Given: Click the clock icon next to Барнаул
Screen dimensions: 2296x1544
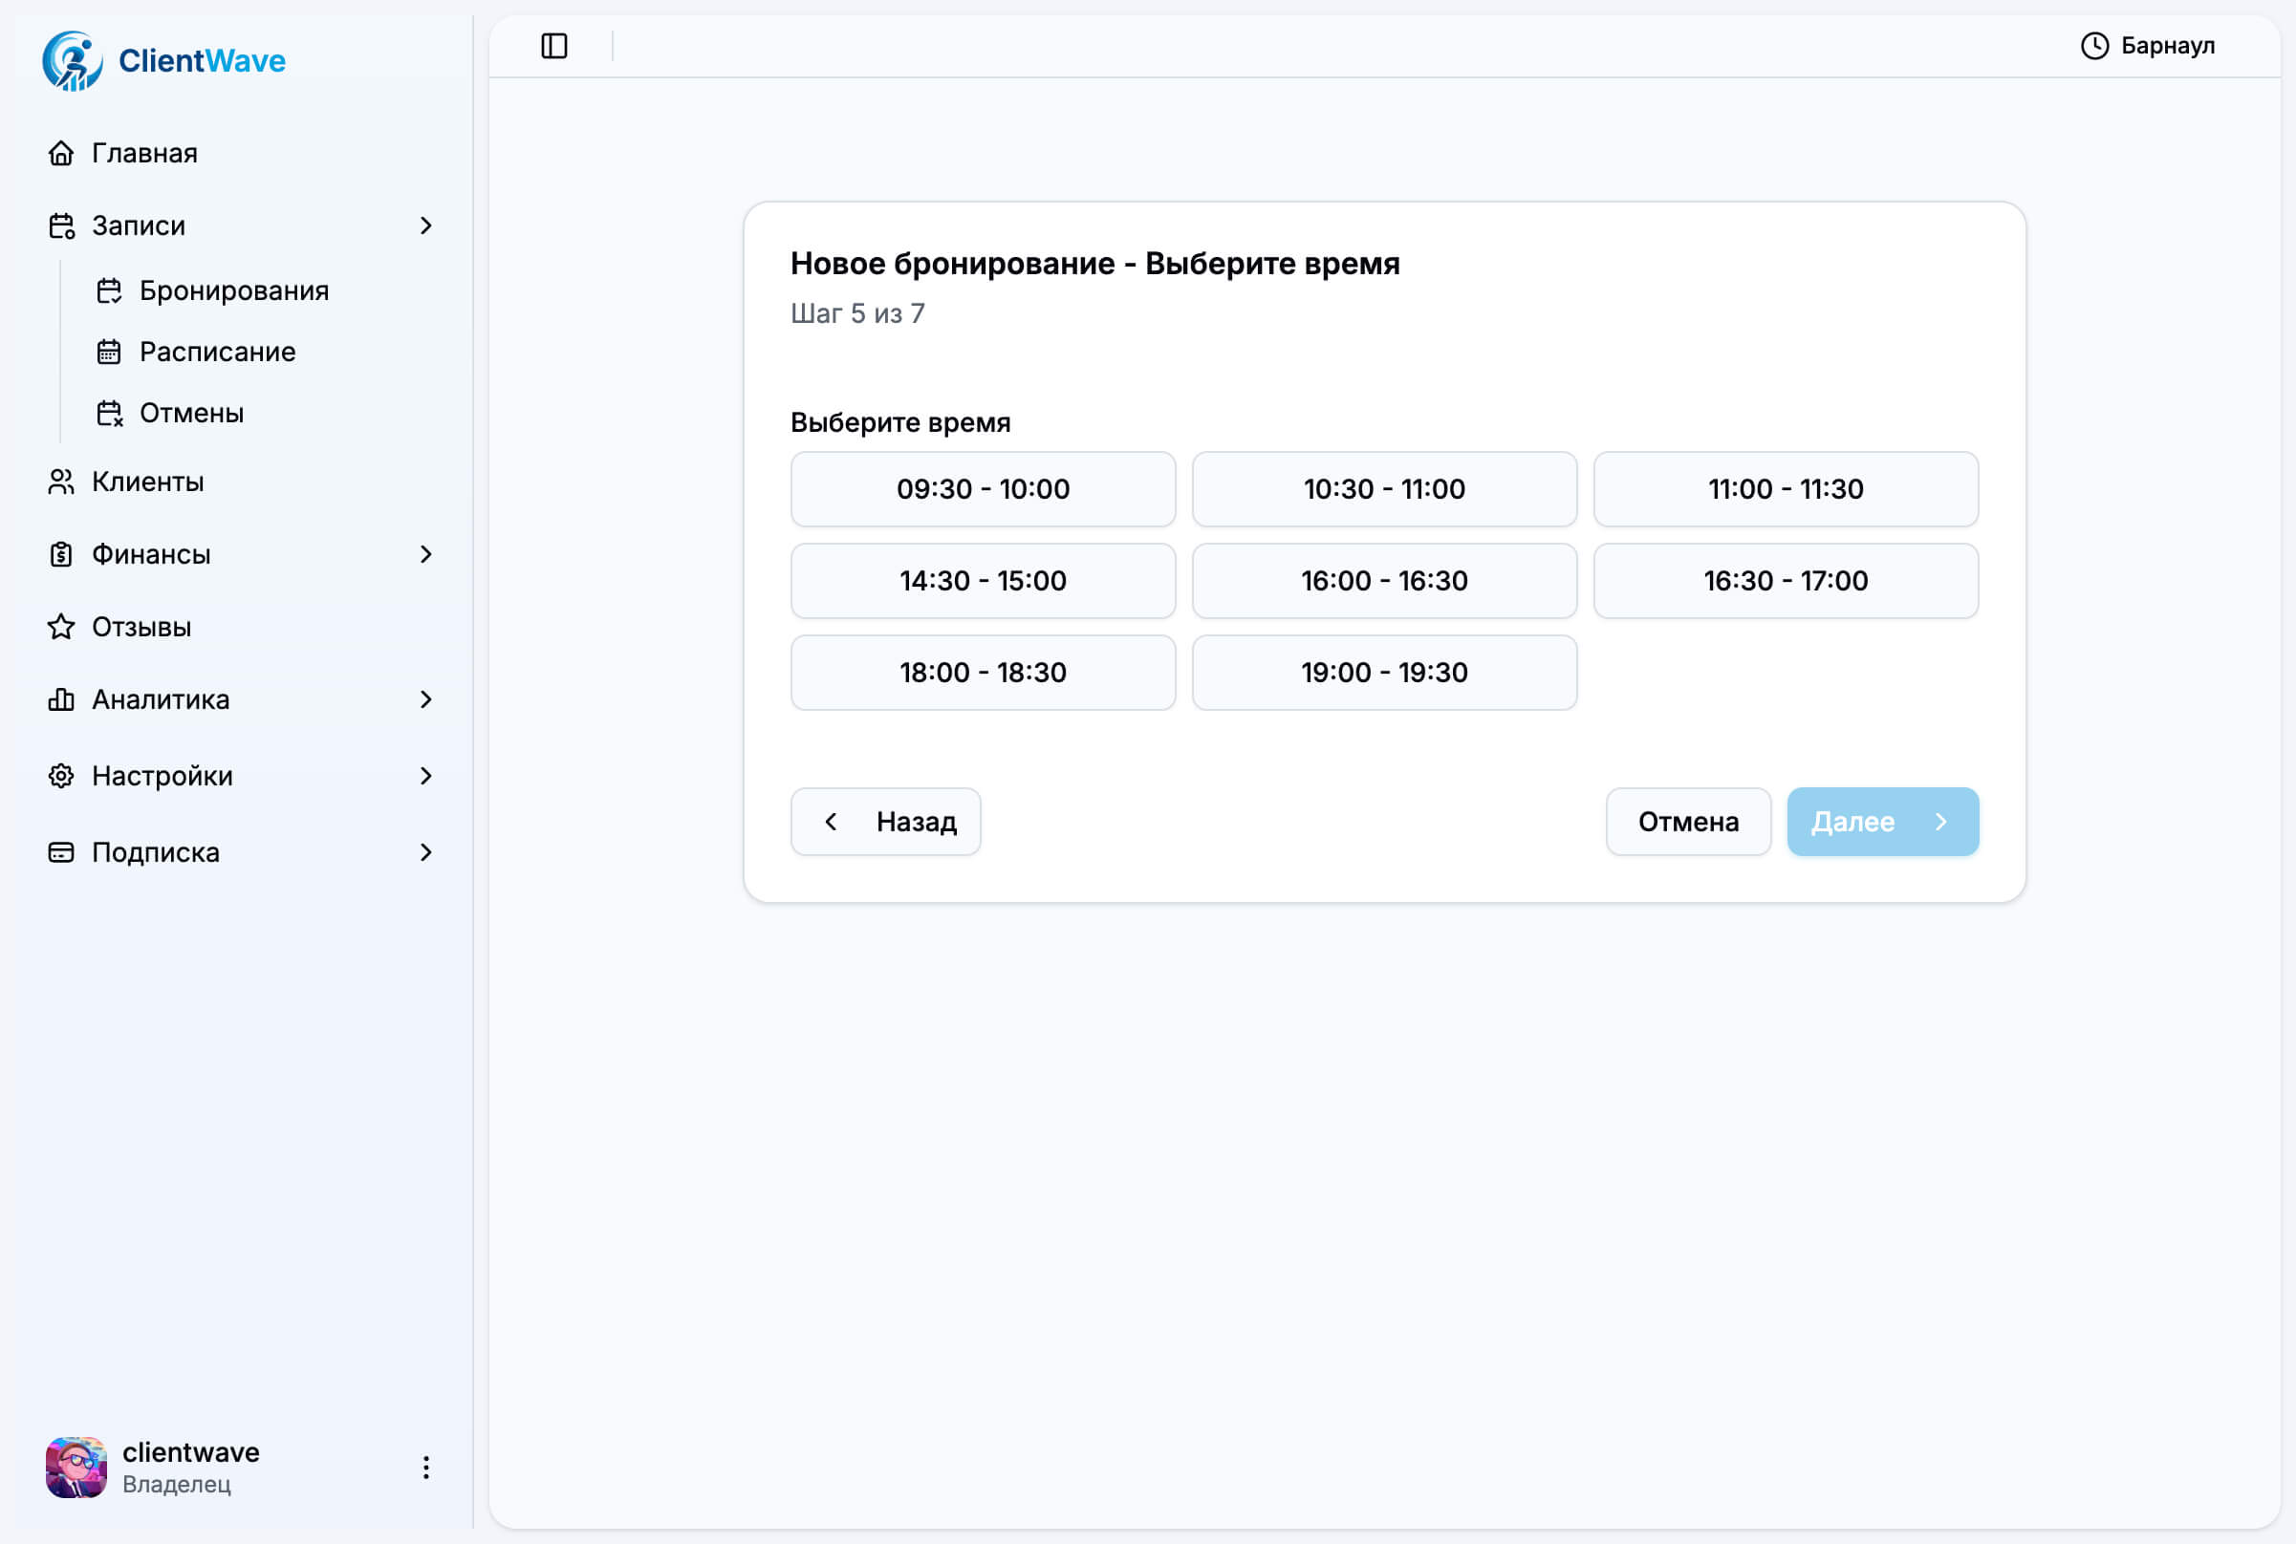Looking at the screenshot, I should pos(2094,46).
